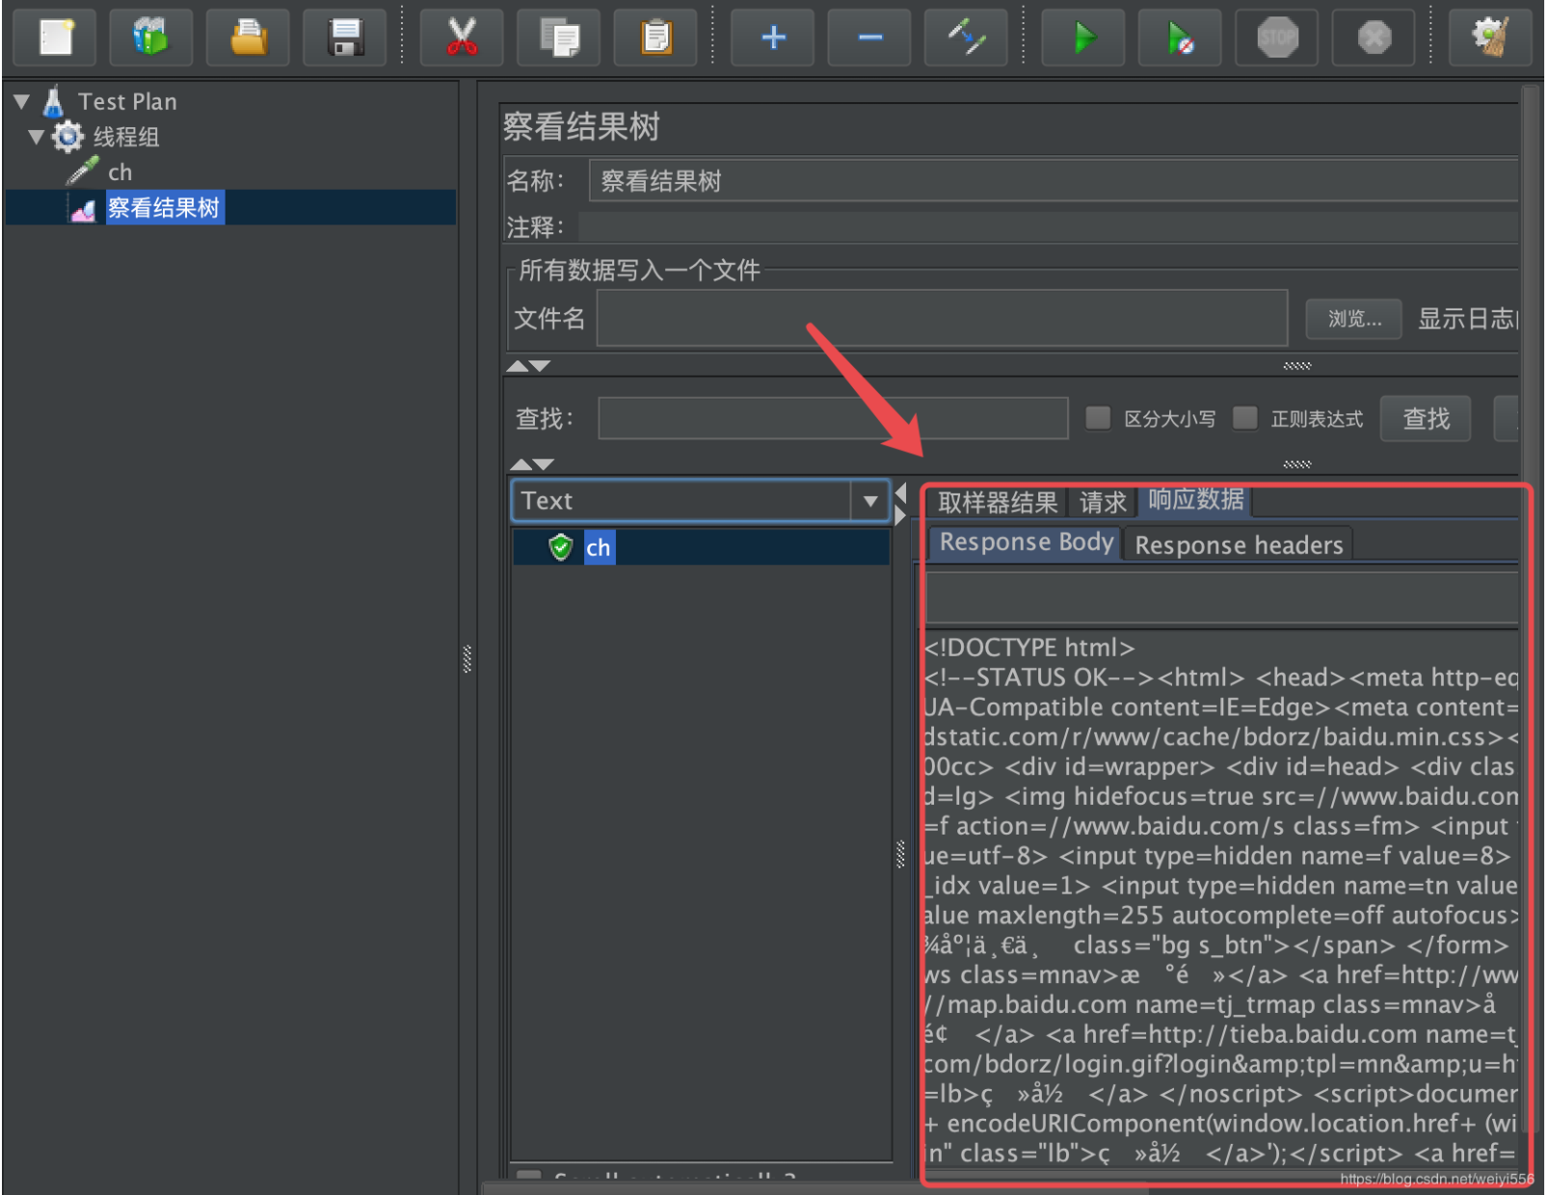Screen dimensions: 1550x1195
Task: Enable the 区分大小写 checkbox
Action: pyautogui.click(x=1098, y=417)
